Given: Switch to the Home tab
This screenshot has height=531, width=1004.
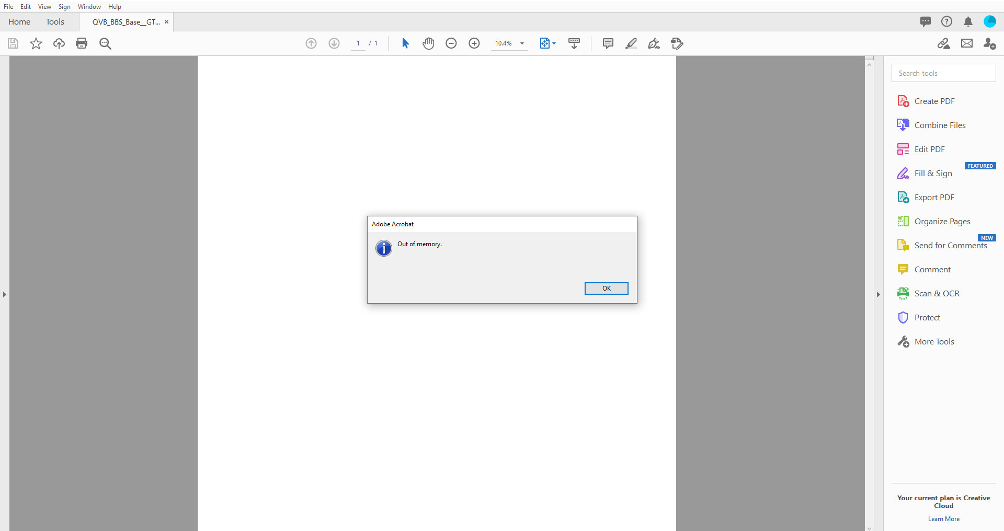Looking at the screenshot, I should click(19, 21).
